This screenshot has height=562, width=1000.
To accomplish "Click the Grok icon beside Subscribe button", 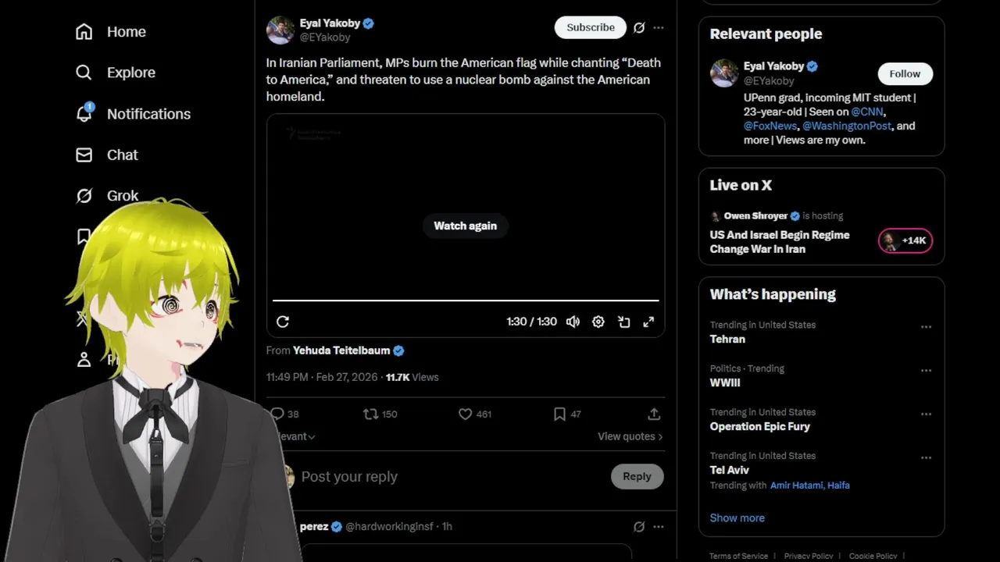I will point(639,27).
